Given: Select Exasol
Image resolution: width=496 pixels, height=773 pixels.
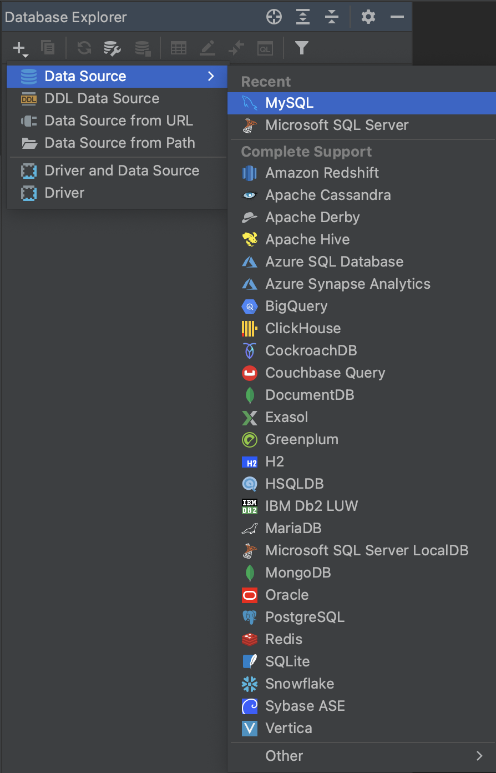Looking at the screenshot, I should (x=362, y=417).
